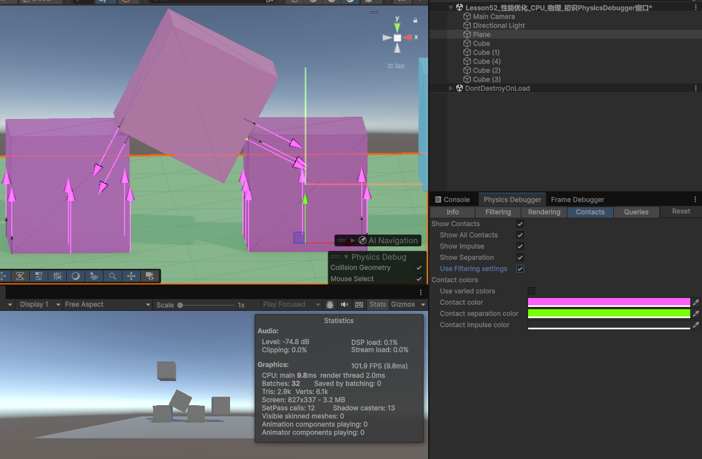Click the search magnifier icon in scene overlay toolbar
Image resolution: width=702 pixels, height=459 pixels.
[x=113, y=276]
